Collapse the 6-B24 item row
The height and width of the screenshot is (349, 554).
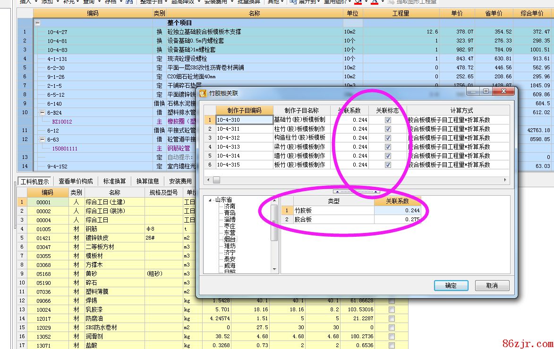[x=42, y=113]
